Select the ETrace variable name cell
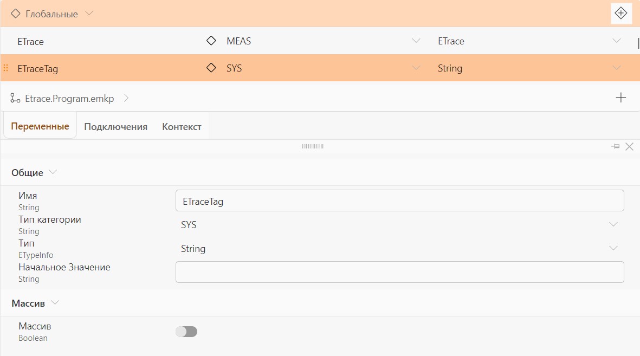 click(30, 41)
